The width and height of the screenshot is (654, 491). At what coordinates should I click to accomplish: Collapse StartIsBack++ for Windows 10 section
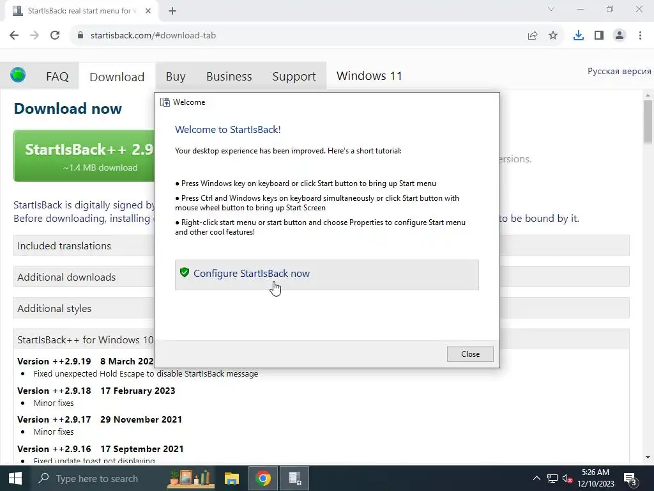click(x=84, y=339)
